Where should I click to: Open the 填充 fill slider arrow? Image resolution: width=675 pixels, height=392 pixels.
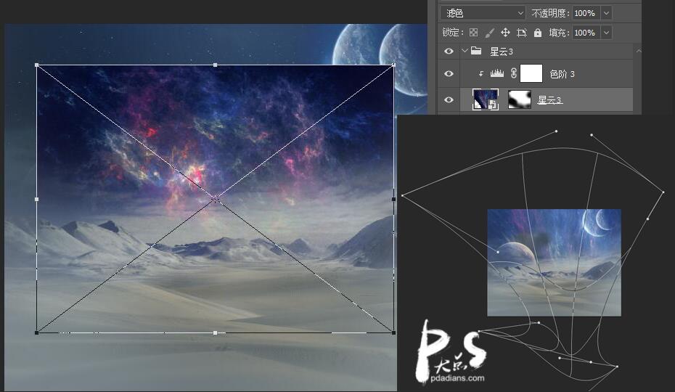pos(606,33)
